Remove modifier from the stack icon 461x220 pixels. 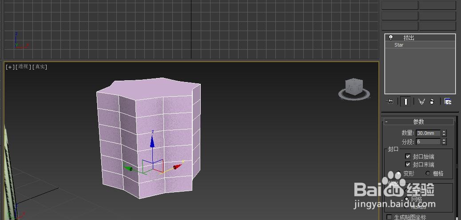tap(432, 102)
